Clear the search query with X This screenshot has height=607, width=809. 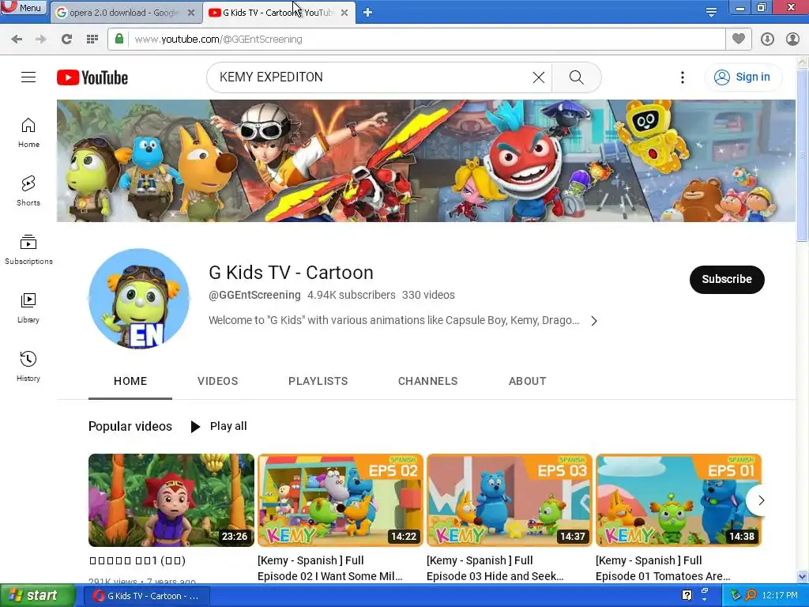coord(539,77)
